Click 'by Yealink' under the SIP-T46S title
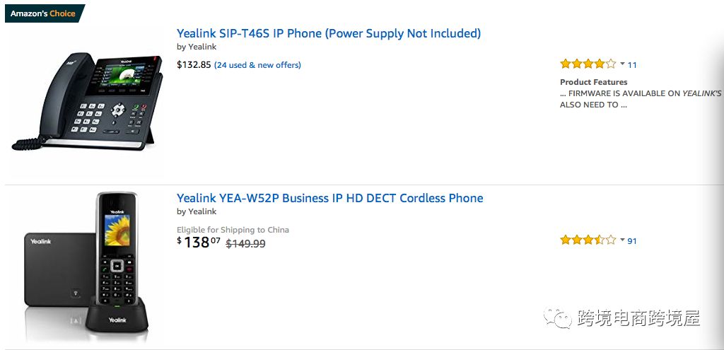 tap(197, 47)
